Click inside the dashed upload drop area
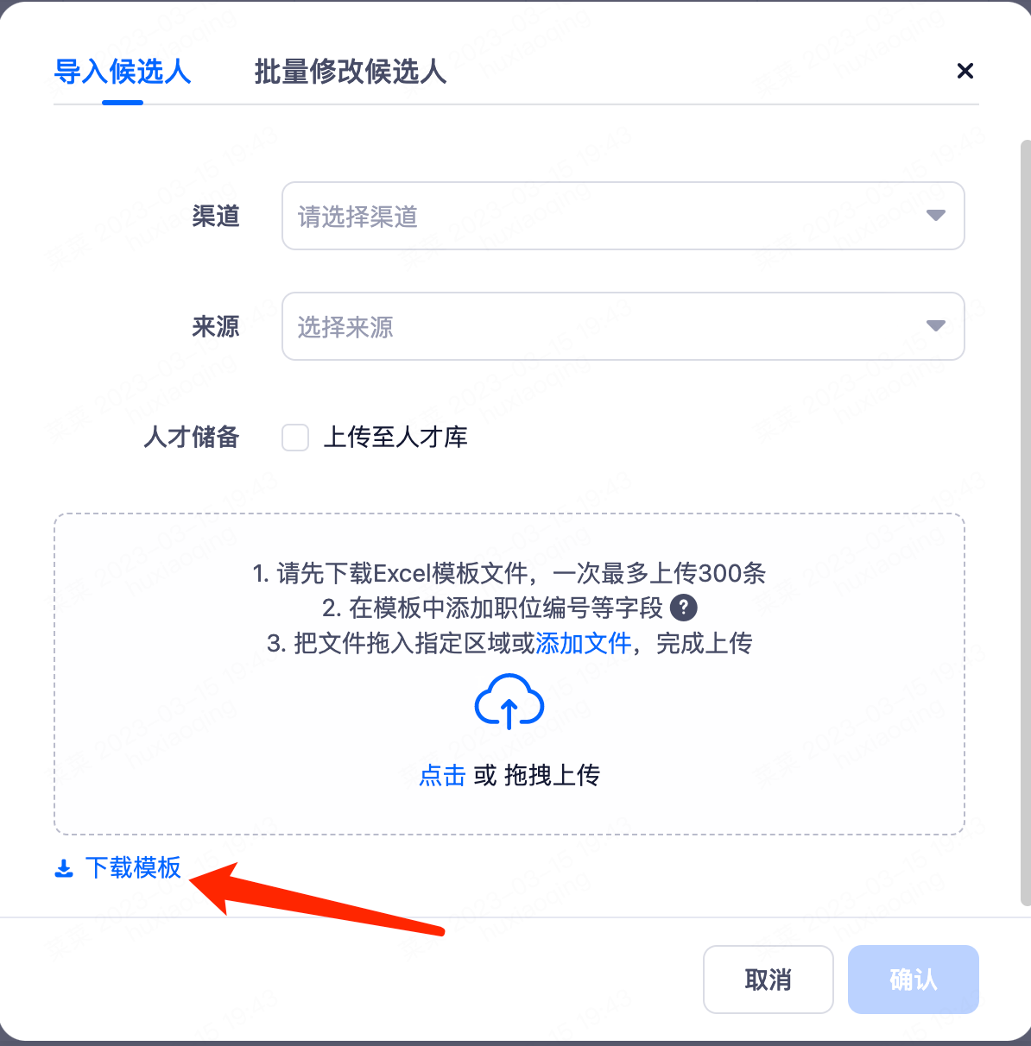 click(509, 674)
